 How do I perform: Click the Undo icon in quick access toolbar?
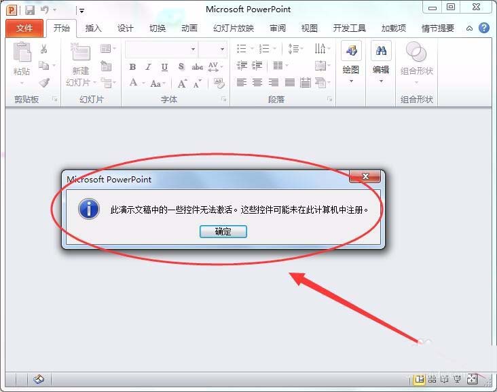[45, 10]
